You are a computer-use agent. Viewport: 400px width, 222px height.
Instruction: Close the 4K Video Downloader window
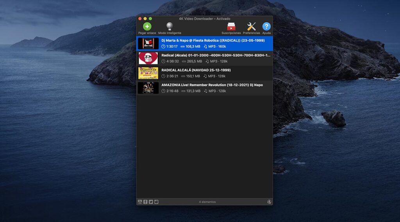tap(140, 19)
